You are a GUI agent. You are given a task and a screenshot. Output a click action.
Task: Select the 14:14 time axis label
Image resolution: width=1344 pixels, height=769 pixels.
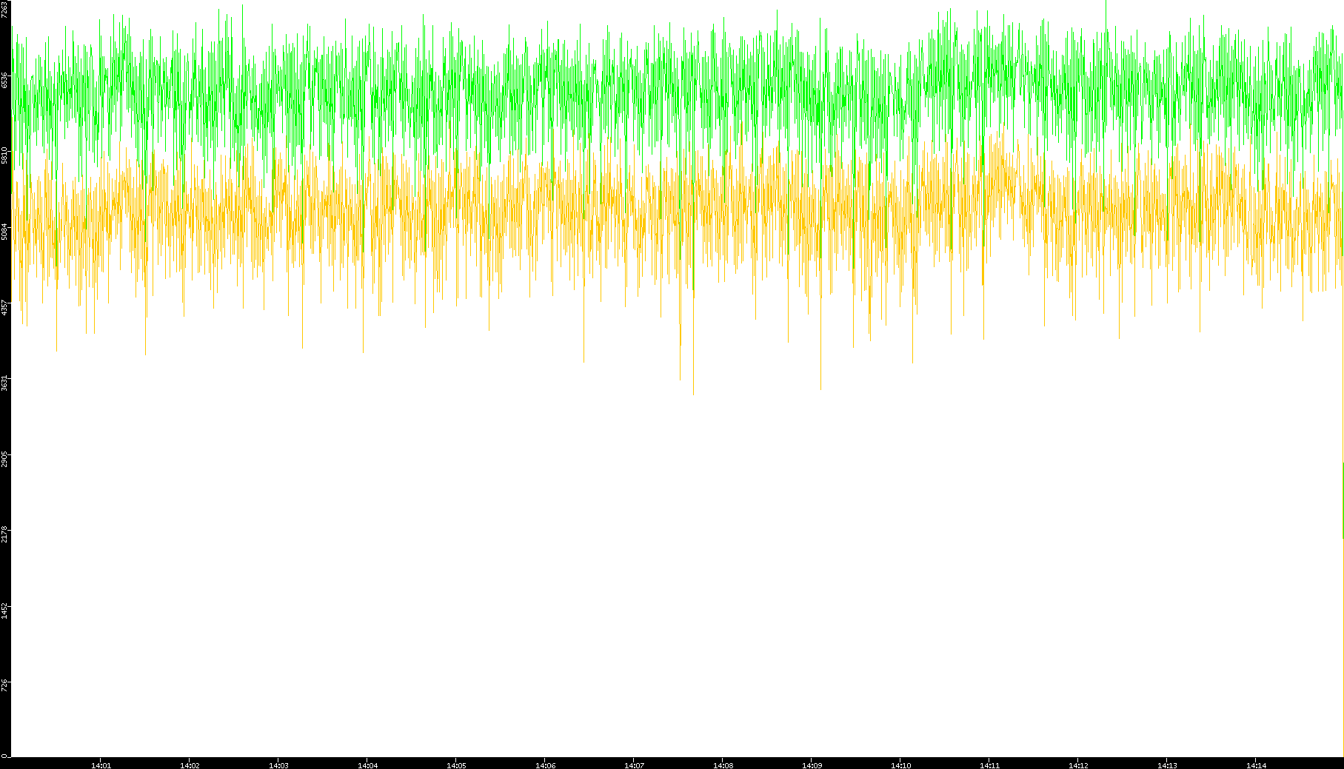pos(1256,765)
